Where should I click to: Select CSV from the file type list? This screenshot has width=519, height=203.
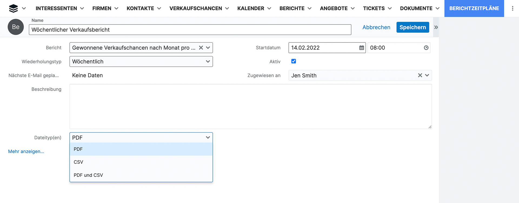click(x=78, y=162)
